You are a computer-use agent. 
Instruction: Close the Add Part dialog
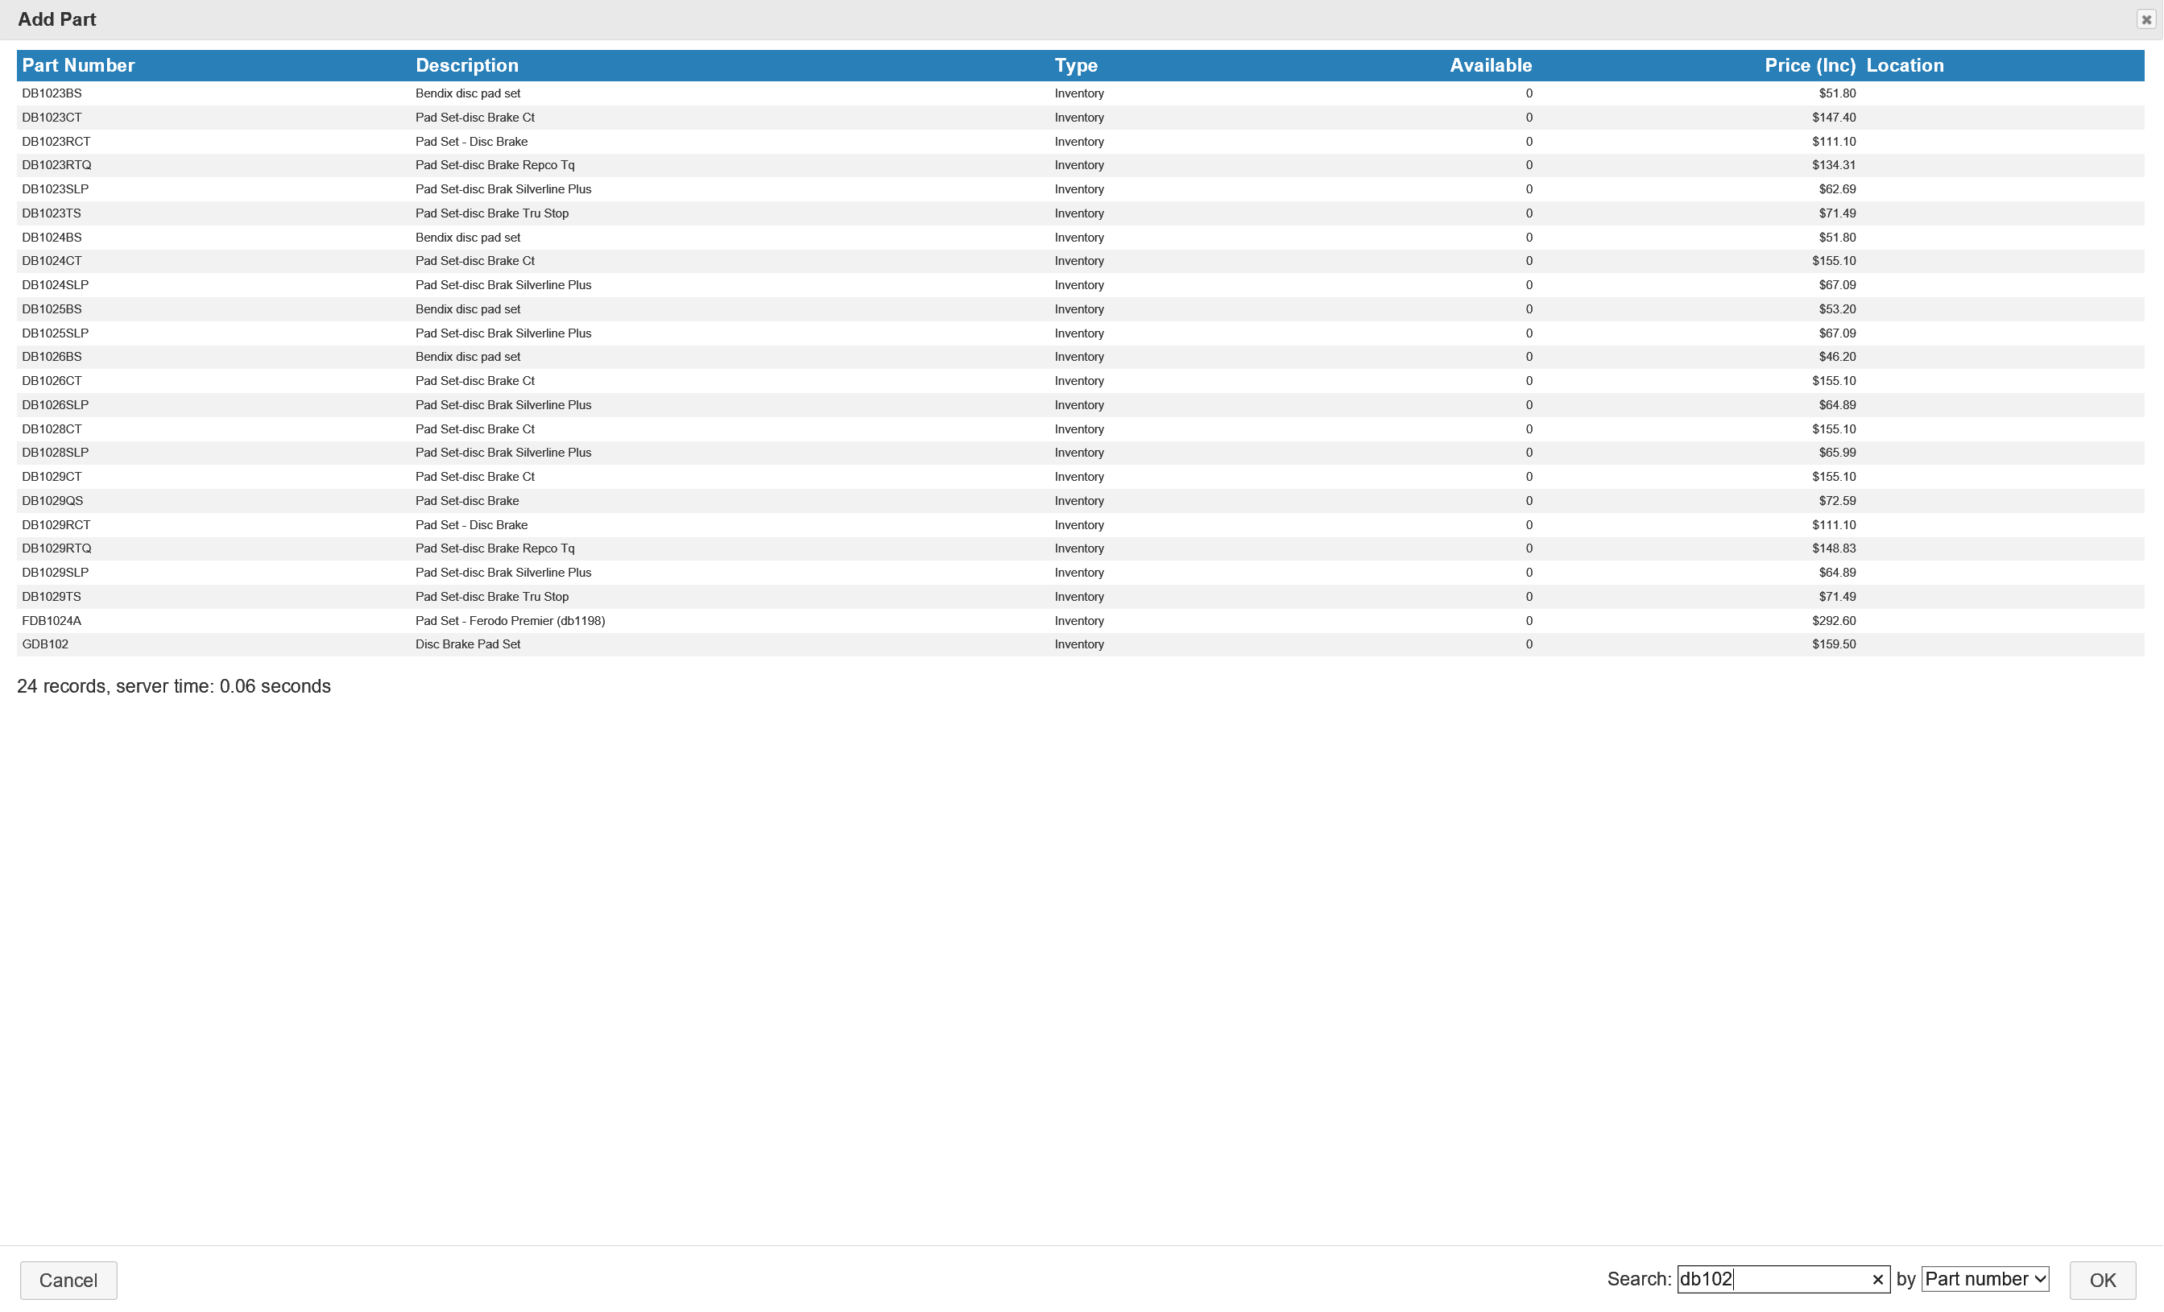click(x=2145, y=19)
